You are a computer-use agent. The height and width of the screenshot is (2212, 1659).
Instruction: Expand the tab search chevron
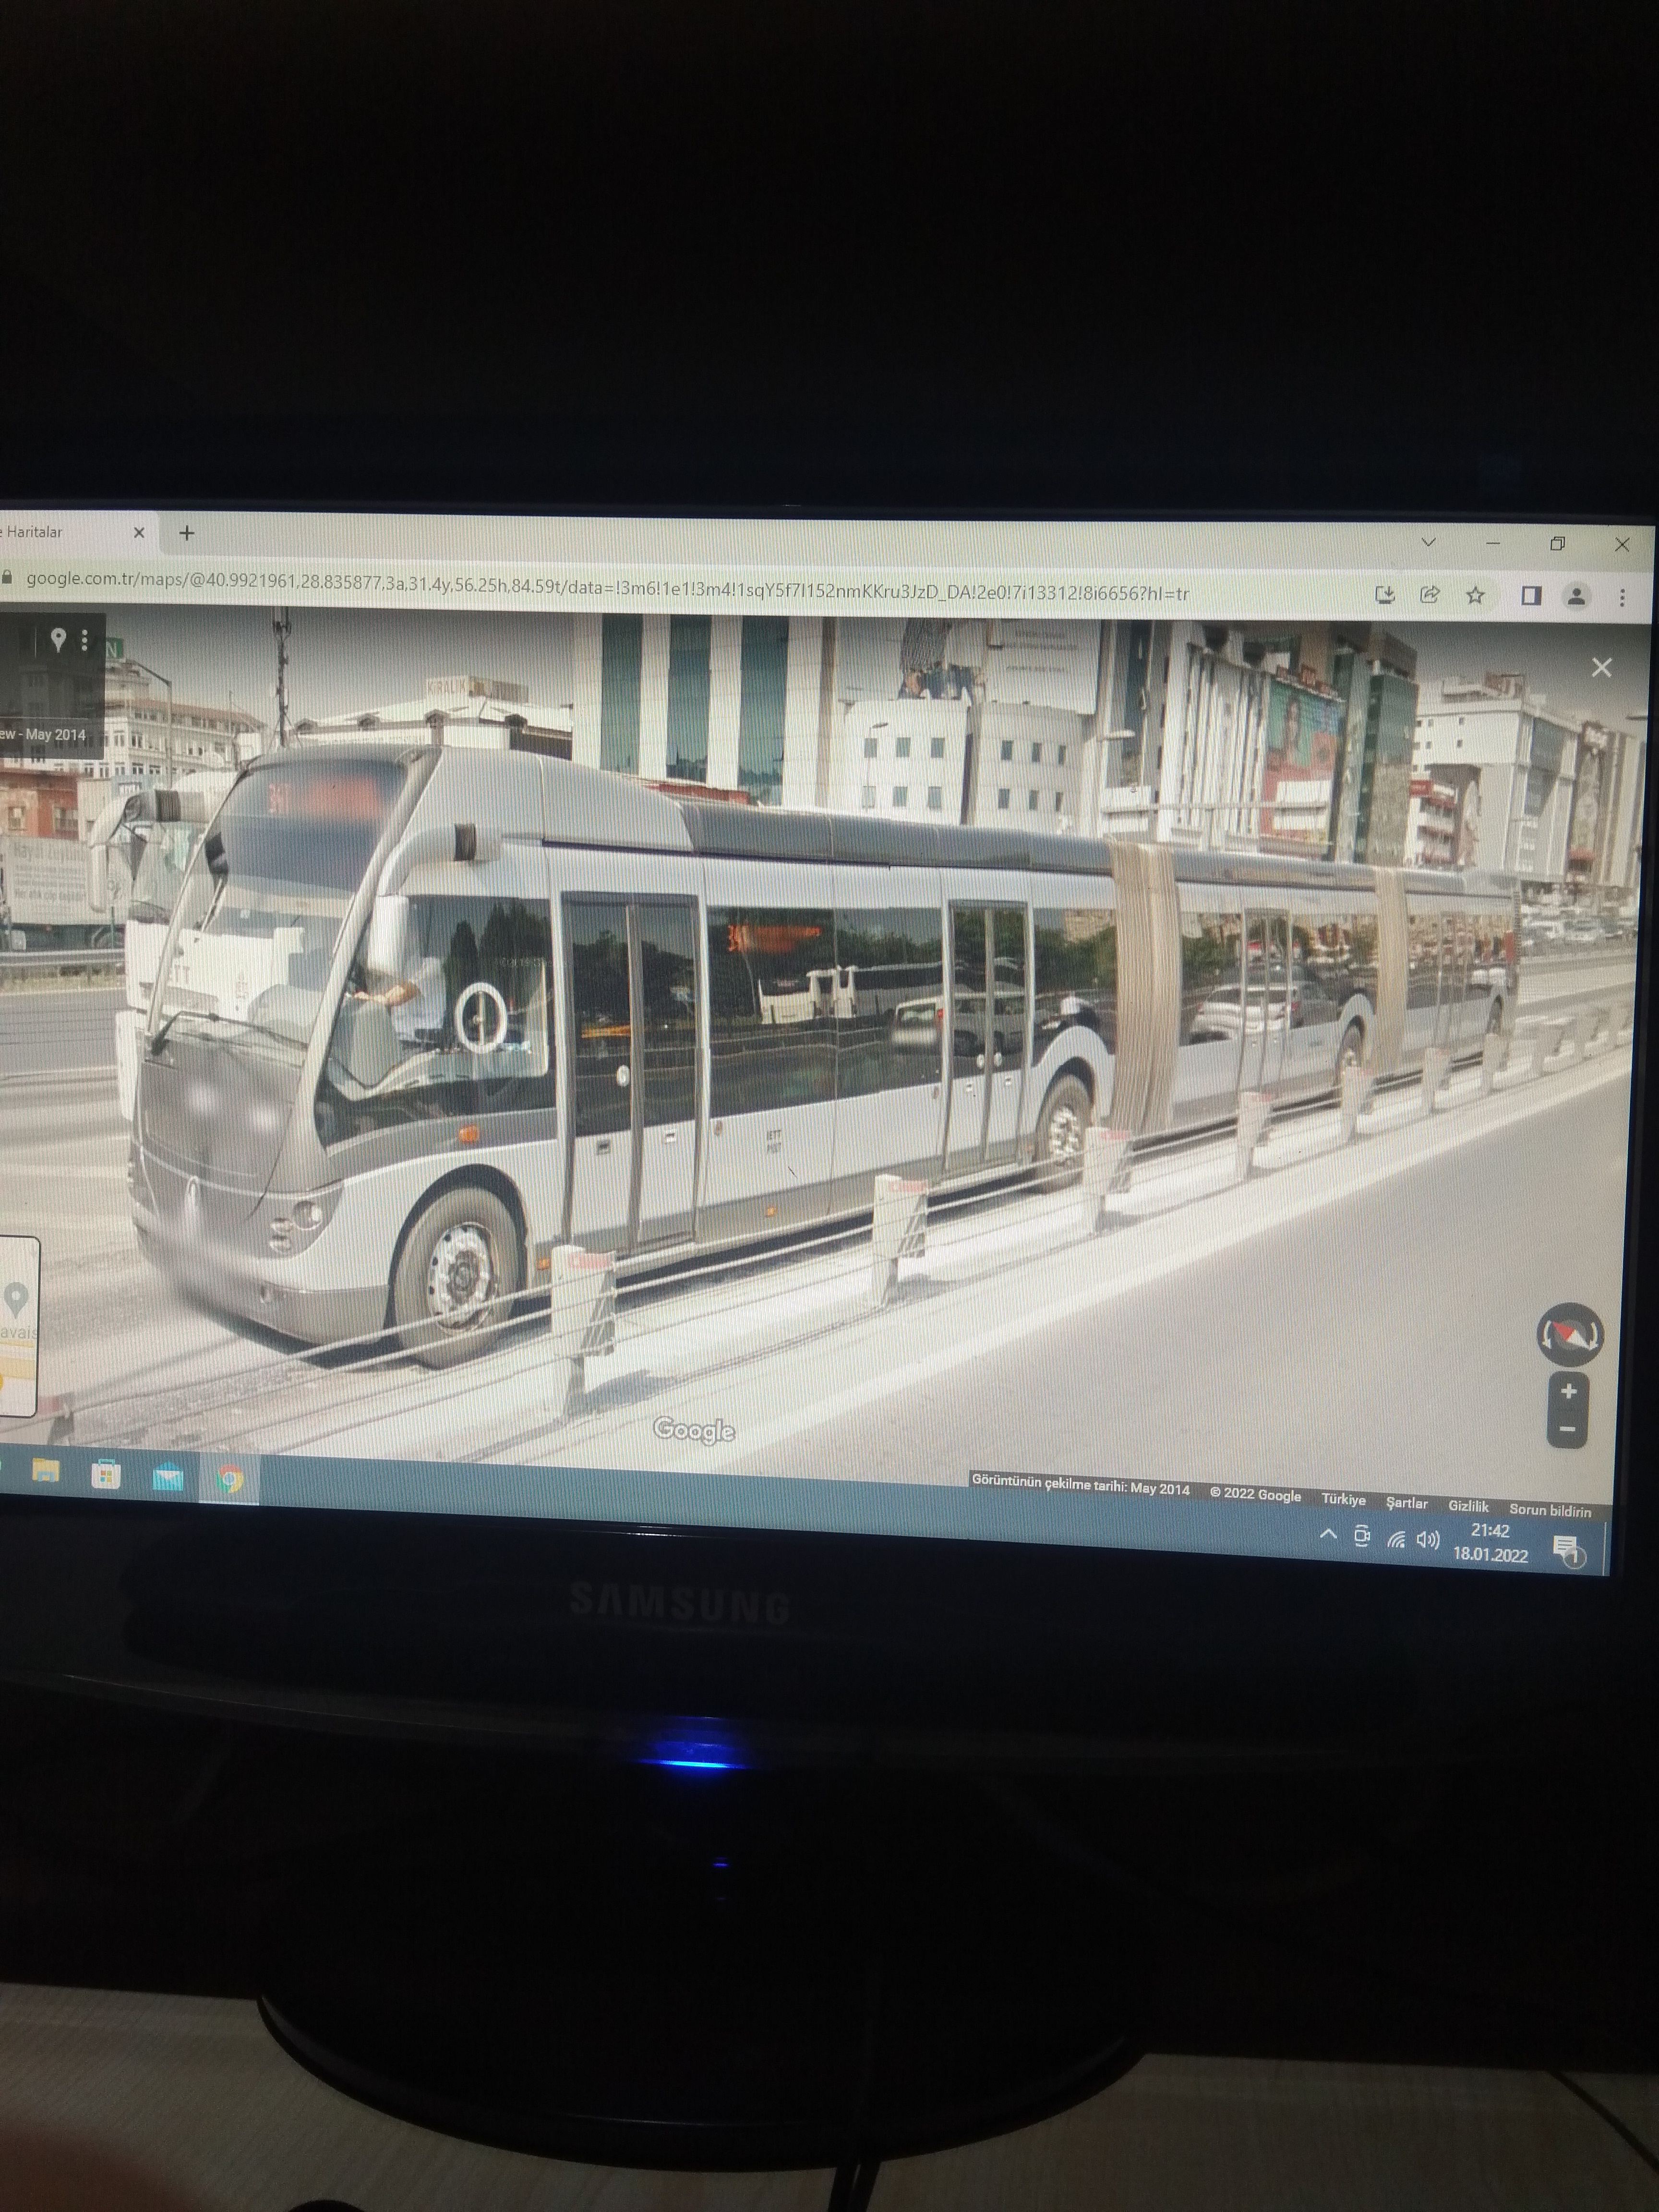pyautogui.click(x=1428, y=542)
